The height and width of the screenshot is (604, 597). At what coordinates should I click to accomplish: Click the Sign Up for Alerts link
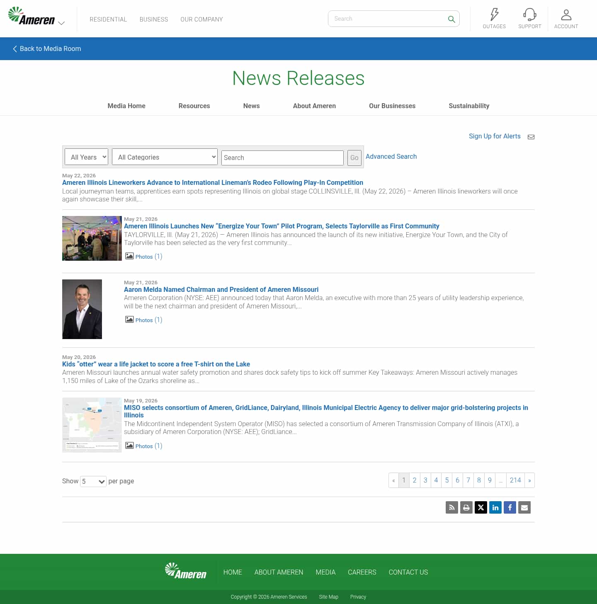pos(495,136)
